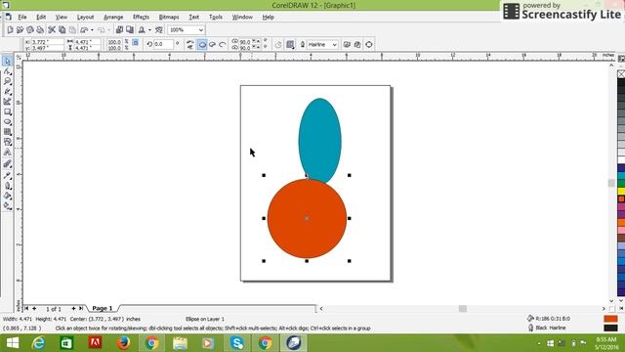This screenshot has width=625, height=352.
Task: Toggle clockwise/counterclockwise arc direction
Action: (278, 44)
